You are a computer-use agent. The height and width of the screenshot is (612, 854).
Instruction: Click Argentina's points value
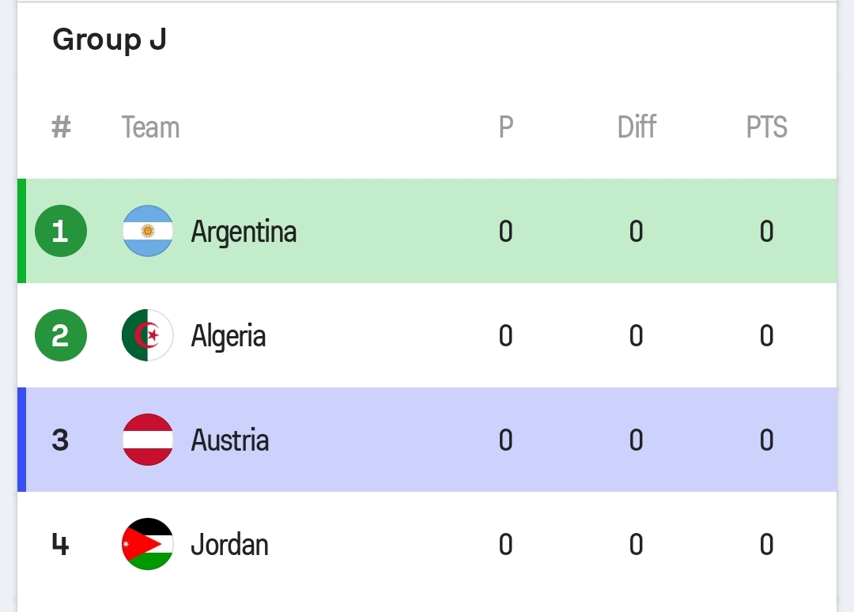pos(766,232)
